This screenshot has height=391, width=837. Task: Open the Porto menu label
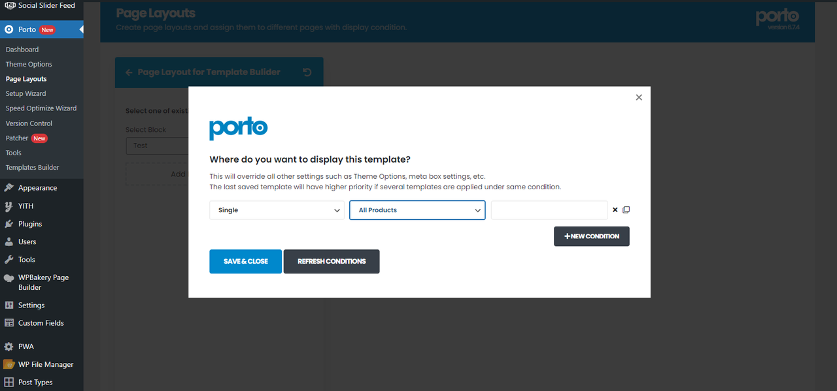[x=27, y=29]
